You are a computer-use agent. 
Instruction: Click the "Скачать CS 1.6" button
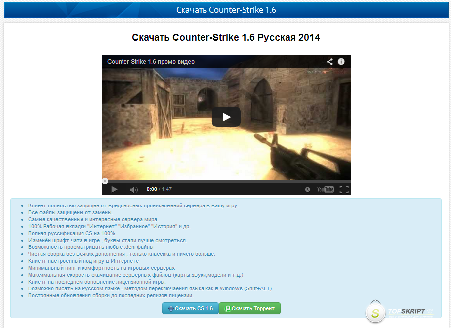click(190, 308)
